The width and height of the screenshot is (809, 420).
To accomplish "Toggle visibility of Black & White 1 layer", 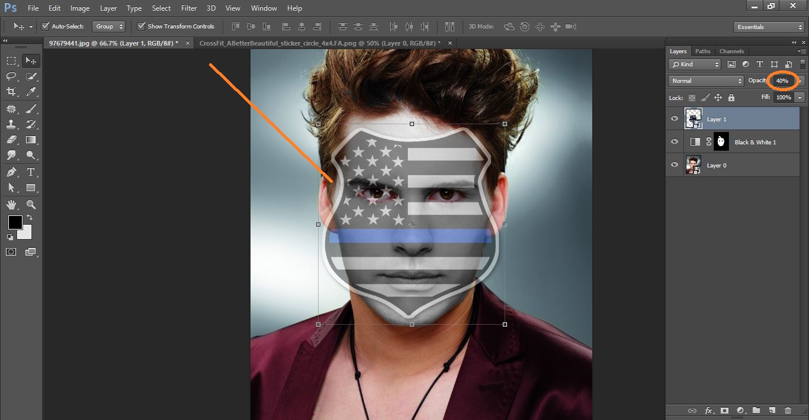I will pos(674,141).
